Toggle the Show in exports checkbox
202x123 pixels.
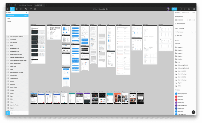pyautogui.click(x=176, y=24)
